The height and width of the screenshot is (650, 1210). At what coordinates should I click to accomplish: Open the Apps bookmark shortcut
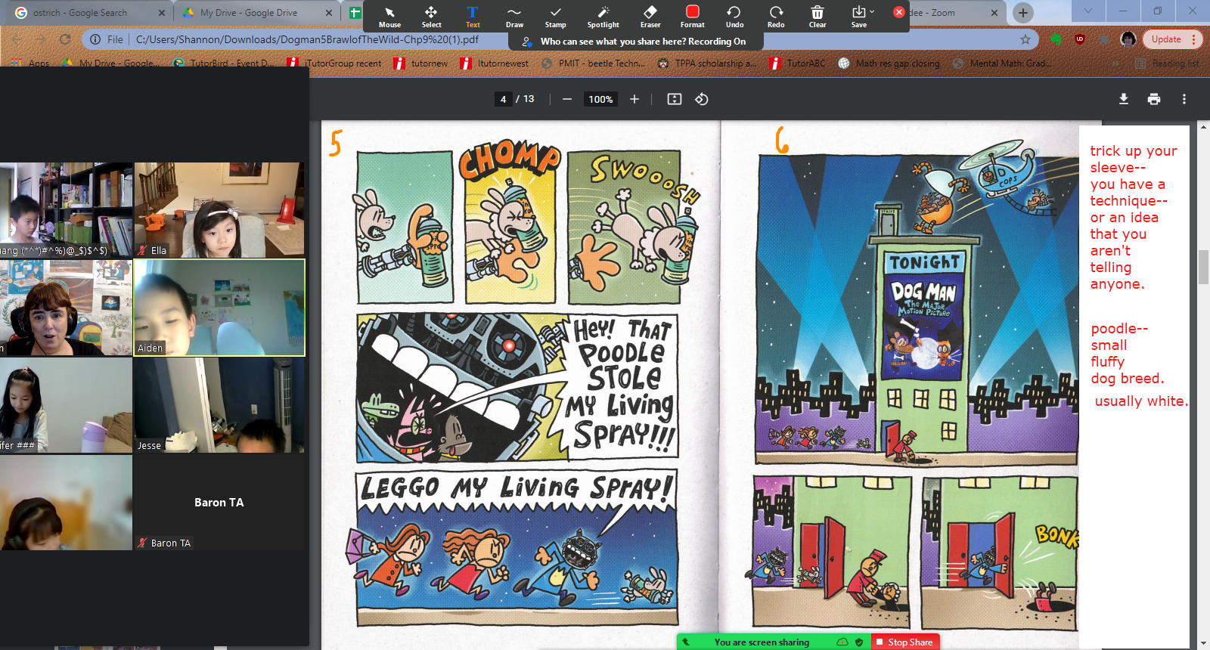coord(31,63)
